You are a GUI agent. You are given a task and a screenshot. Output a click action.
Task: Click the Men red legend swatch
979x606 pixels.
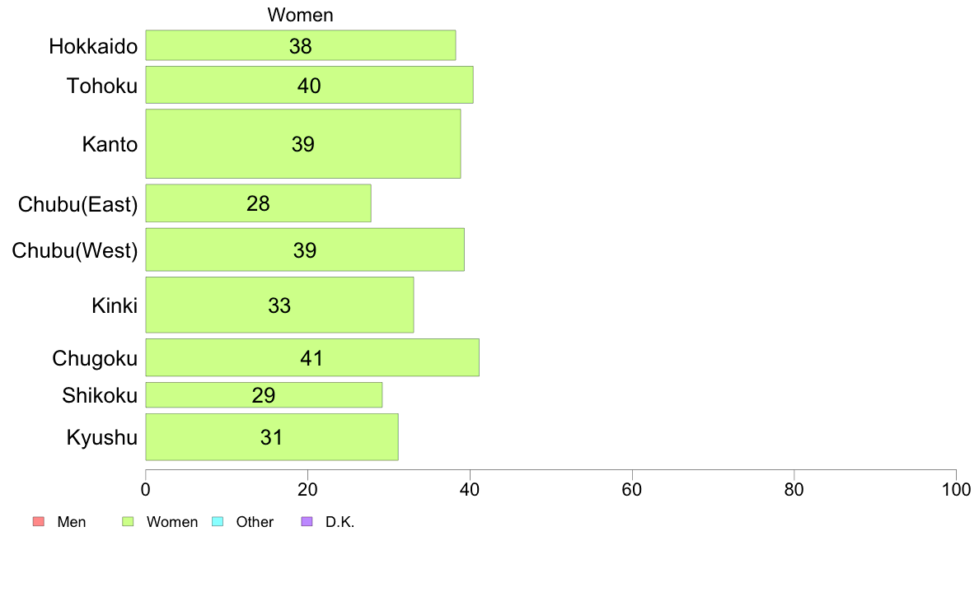coord(39,521)
